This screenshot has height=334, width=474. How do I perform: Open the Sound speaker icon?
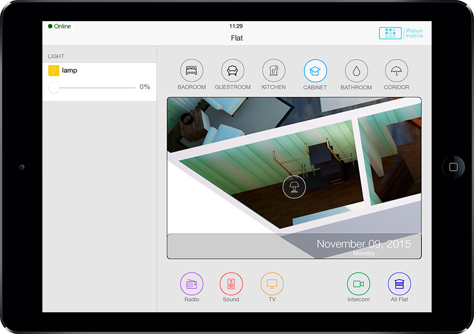pos(231,283)
